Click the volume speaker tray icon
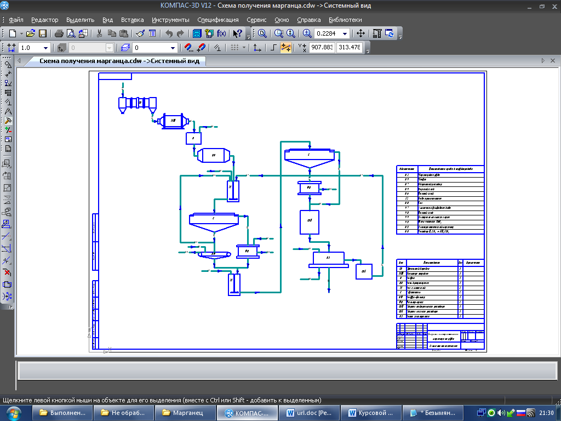Viewport: 561px width, 421px height. 501,413
